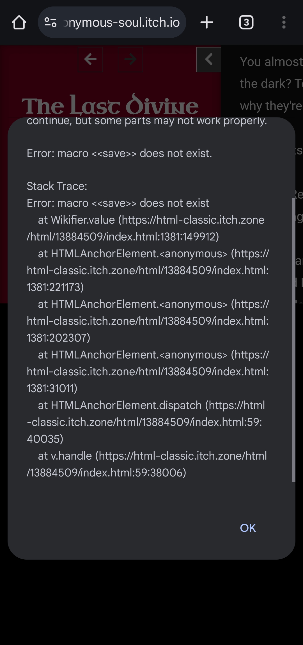This screenshot has height=645, width=303.
Task: Tap the first Error: macro <<save>> line
Action: click(x=119, y=153)
